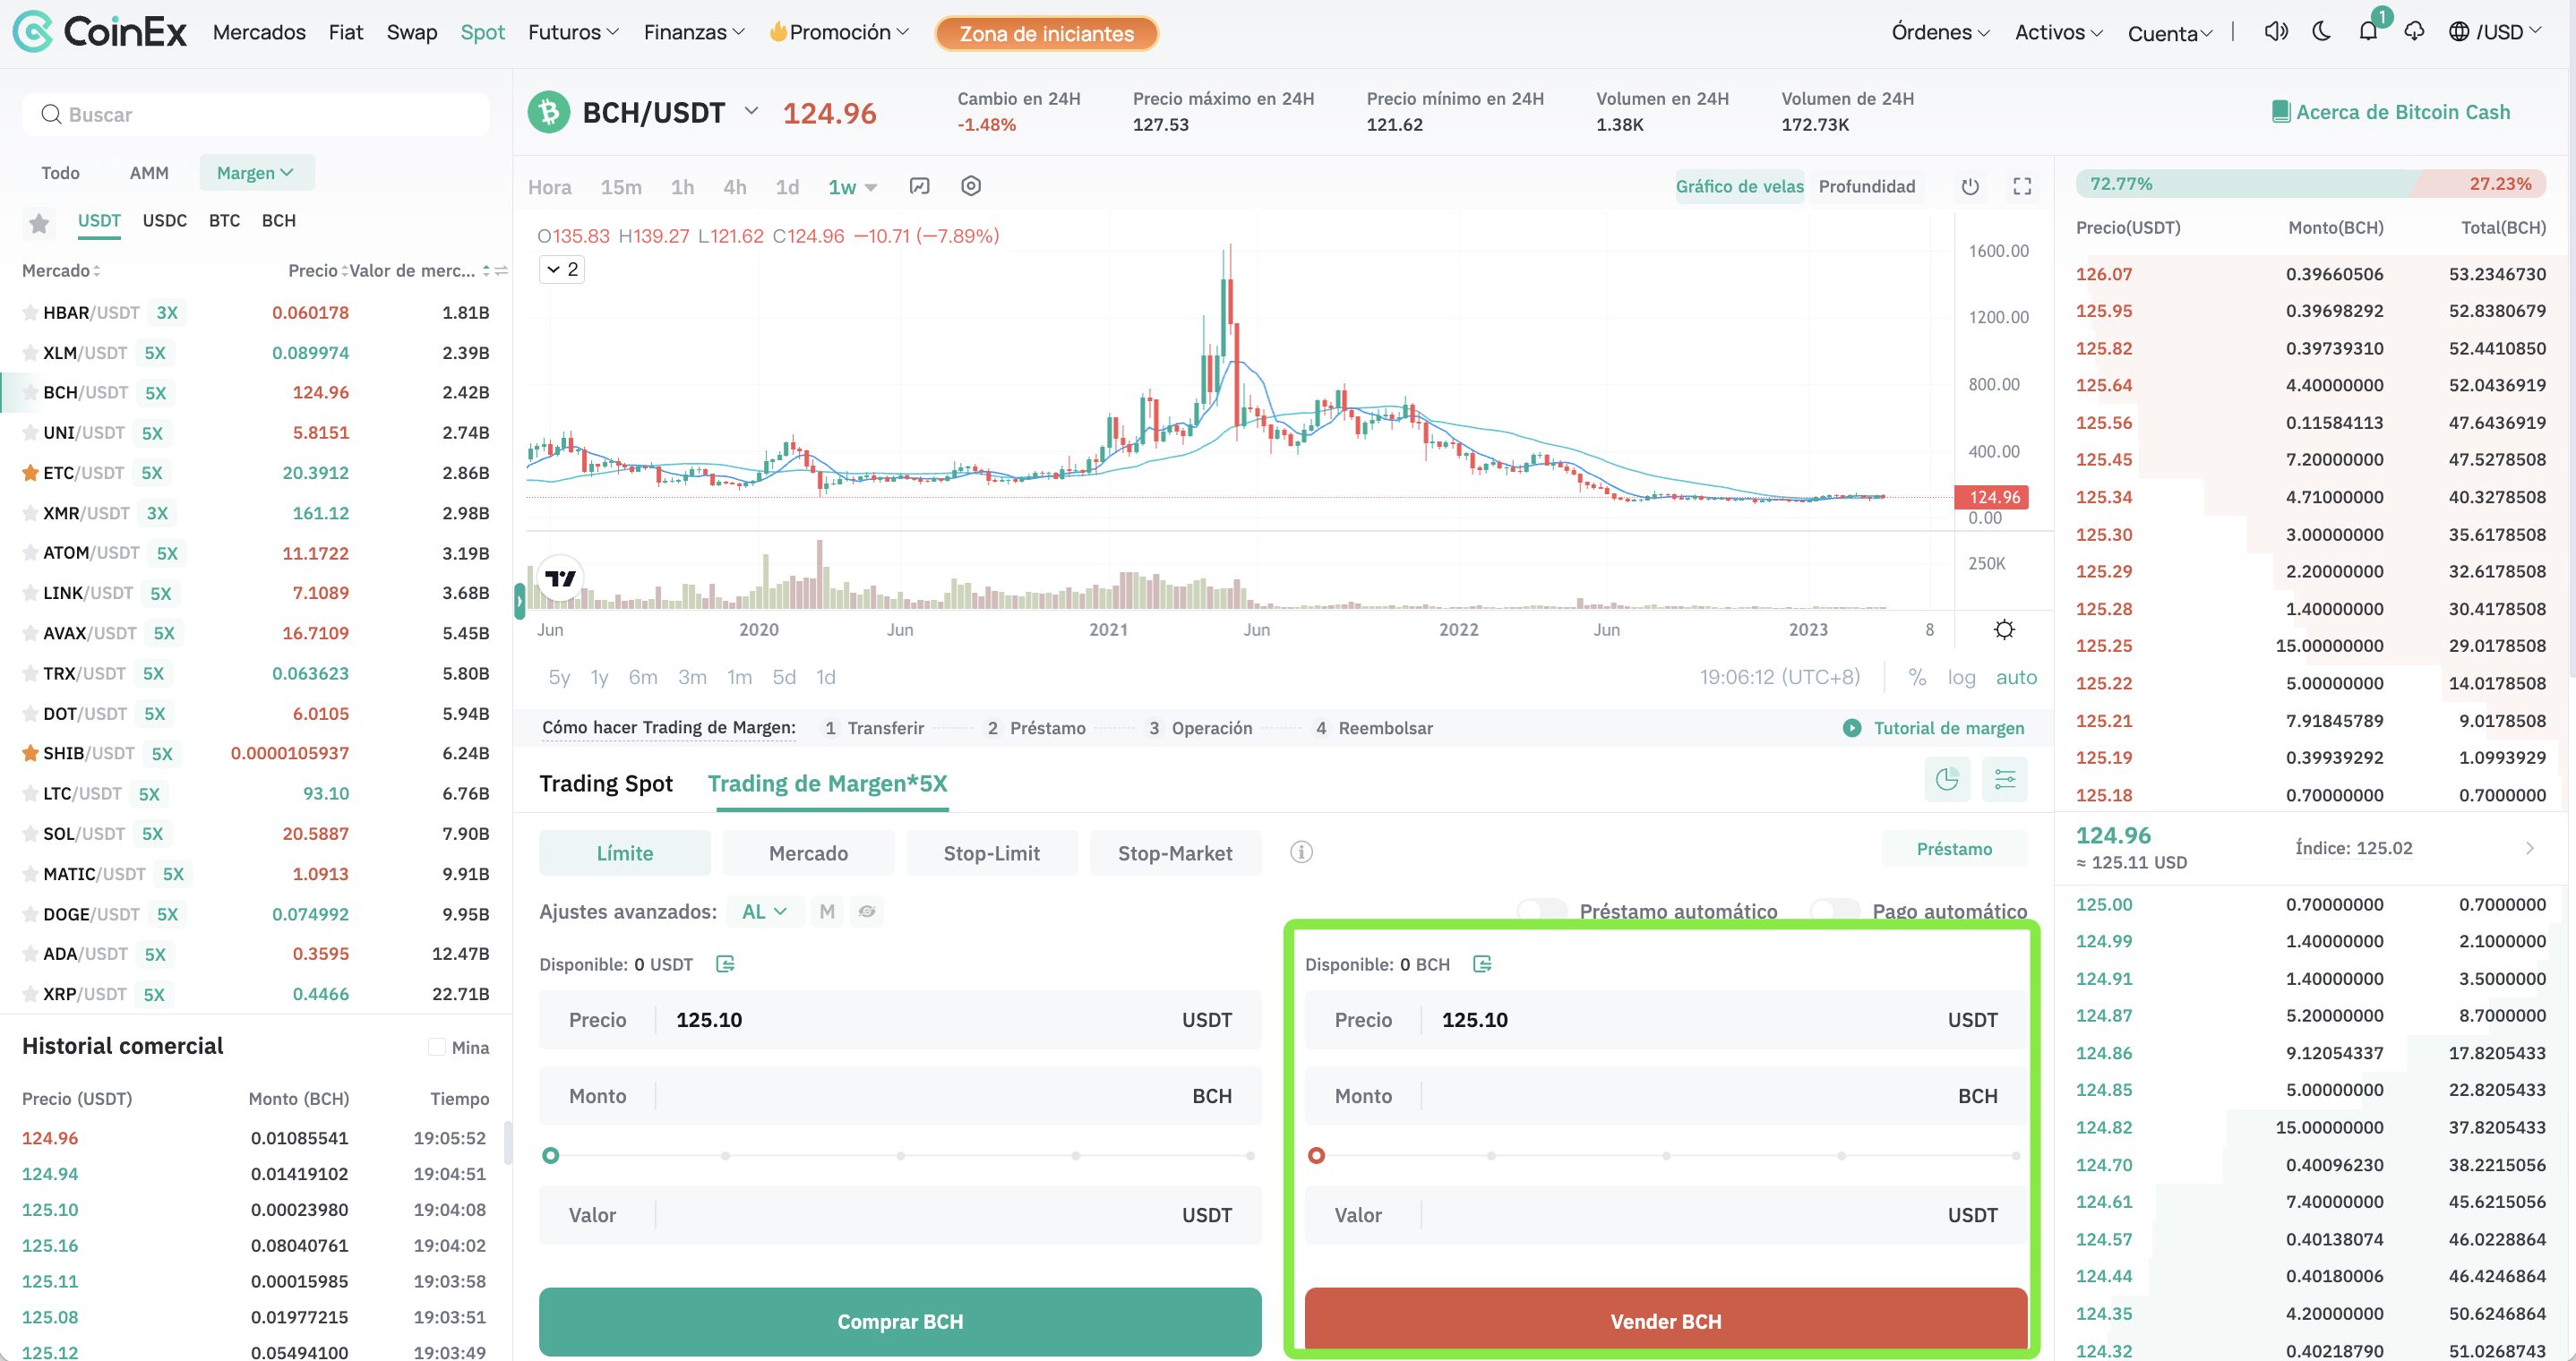This screenshot has width=2576, height=1361.
Task: Click the CoinEx logo
Action: [x=100, y=32]
